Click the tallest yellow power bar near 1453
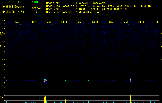The height and width of the screenshot is (103, 162). pos(45,99)
